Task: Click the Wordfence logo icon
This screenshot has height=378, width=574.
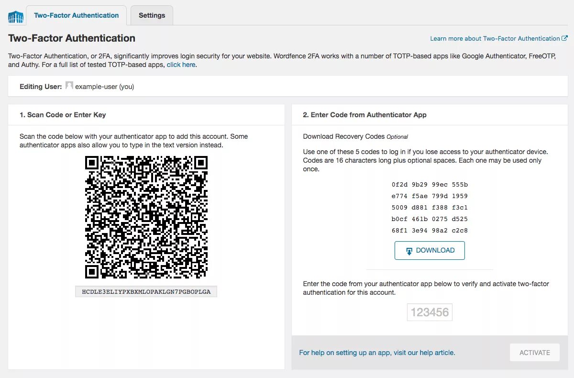Action: coord(16,17)
